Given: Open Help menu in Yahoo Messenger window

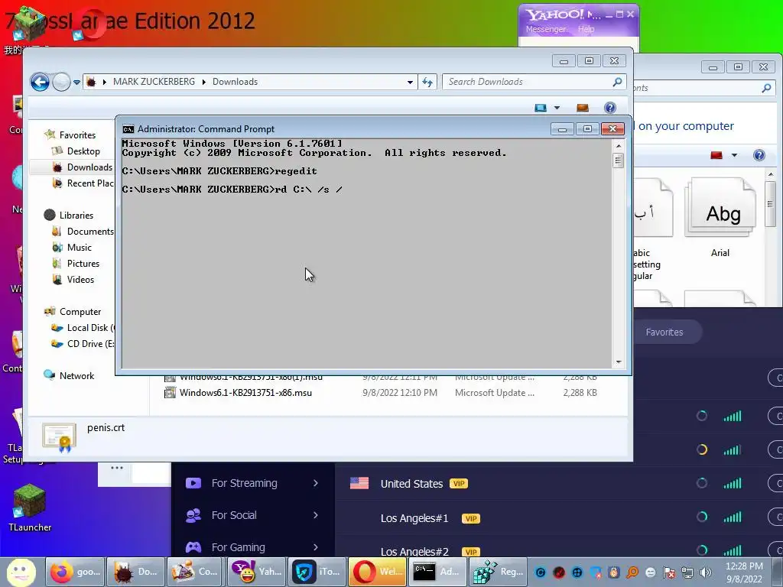Looking at the screenshot, I should [x=586, y=30].
